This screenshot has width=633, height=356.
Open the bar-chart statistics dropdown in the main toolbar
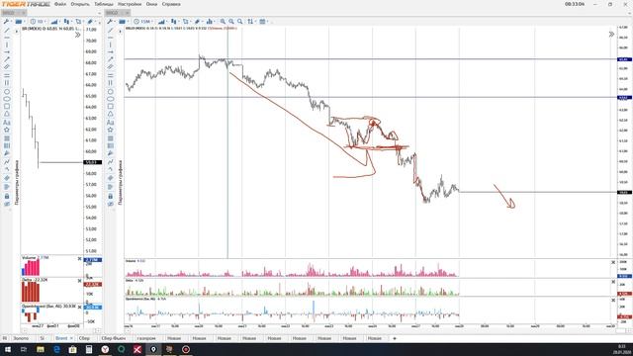[x=210, y=22]
